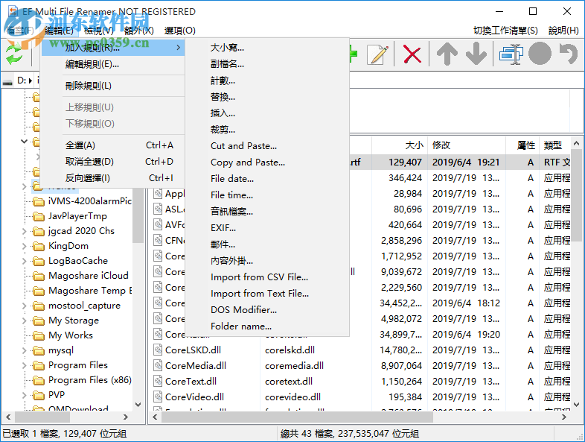The width and height of the screenshot is (585, 442).
Task: Expand the mostool_capture tree node
Action: pyautogui.click(x=25, y=306)
